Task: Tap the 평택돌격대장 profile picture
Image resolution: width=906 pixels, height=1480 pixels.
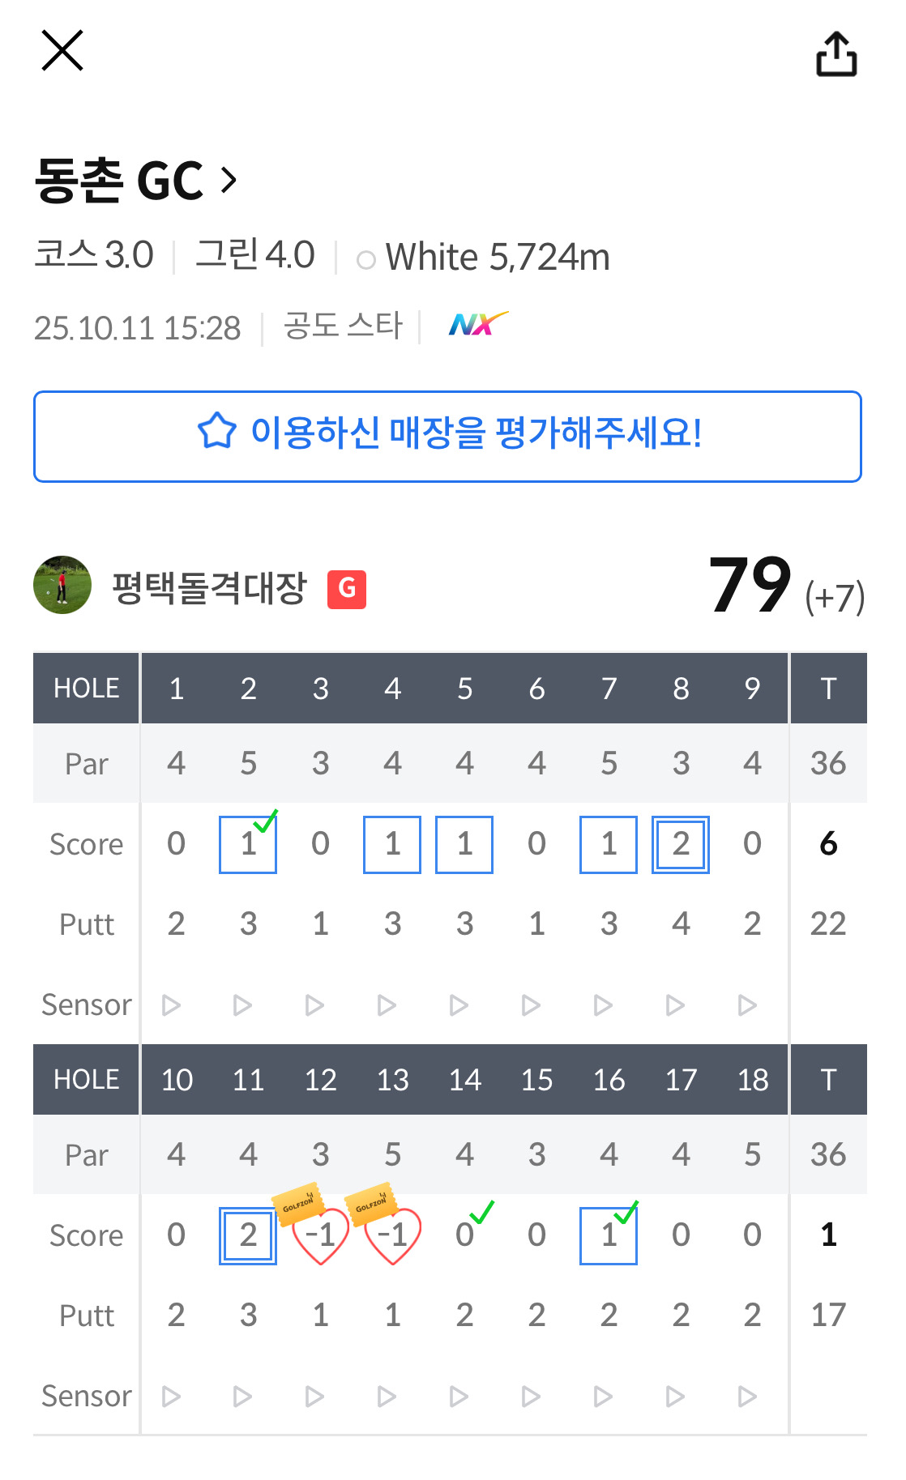Action: tap(62, 585)
